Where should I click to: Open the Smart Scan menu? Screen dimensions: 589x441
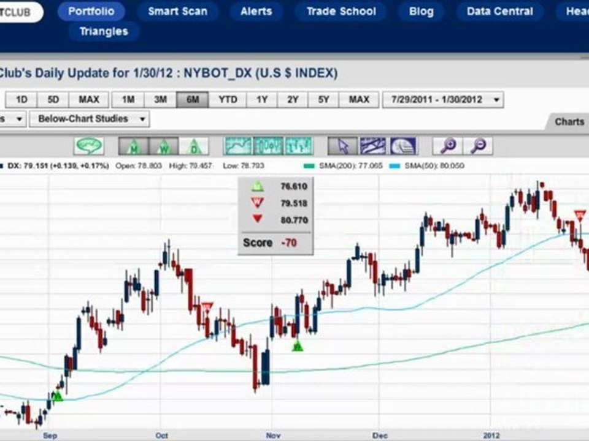coord(178,11)
